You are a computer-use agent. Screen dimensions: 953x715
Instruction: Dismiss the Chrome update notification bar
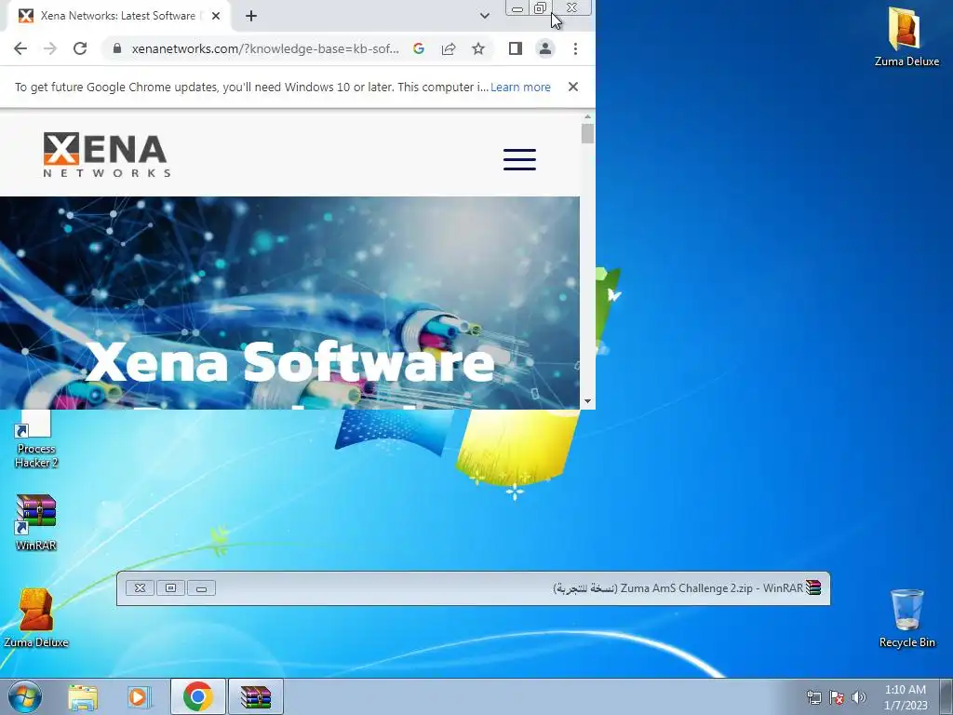[x=572, y=87]
